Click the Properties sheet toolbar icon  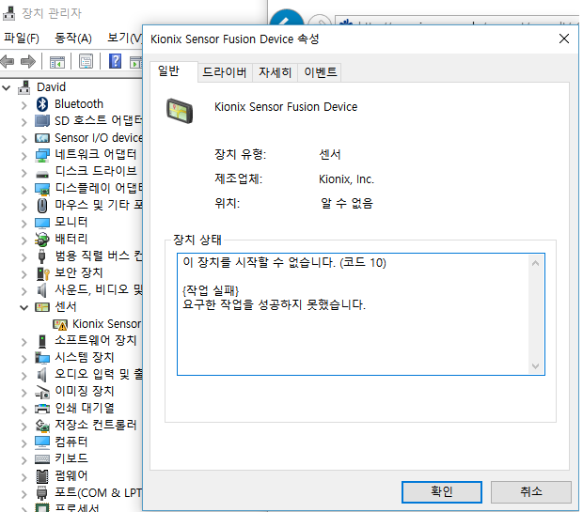pos(87,62)
